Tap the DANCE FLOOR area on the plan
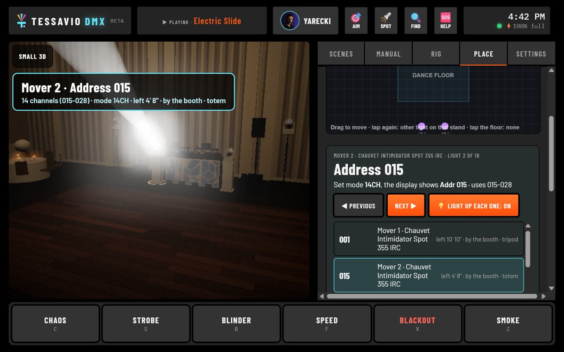Image resolution: width=564 pixels, height=352 pixels. point(433,84)
